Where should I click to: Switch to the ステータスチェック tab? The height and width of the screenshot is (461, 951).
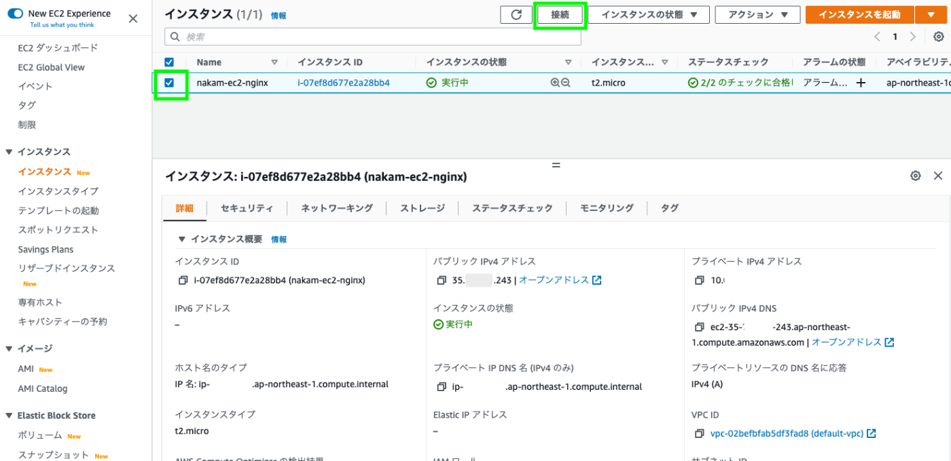click(x=512, y=208)
